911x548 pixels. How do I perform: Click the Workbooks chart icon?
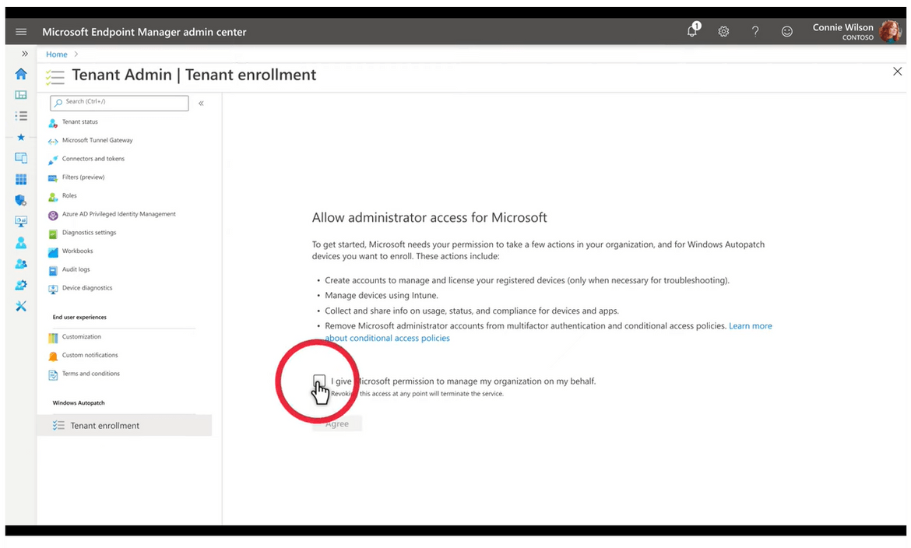pyautogui.click(x=53, y=251)
